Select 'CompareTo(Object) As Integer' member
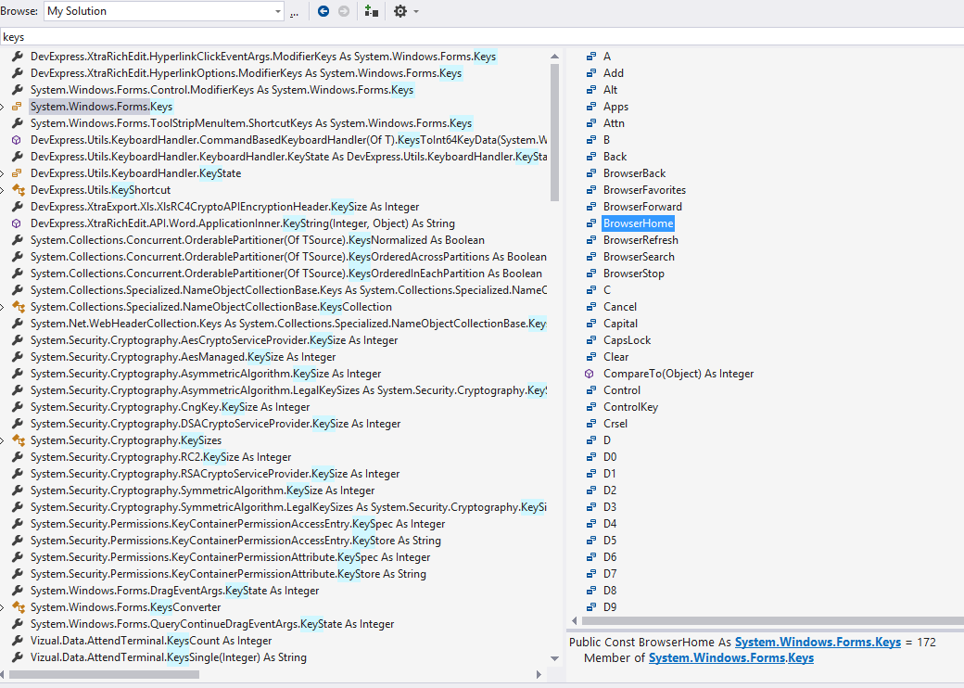 click(x=679, y=374)
